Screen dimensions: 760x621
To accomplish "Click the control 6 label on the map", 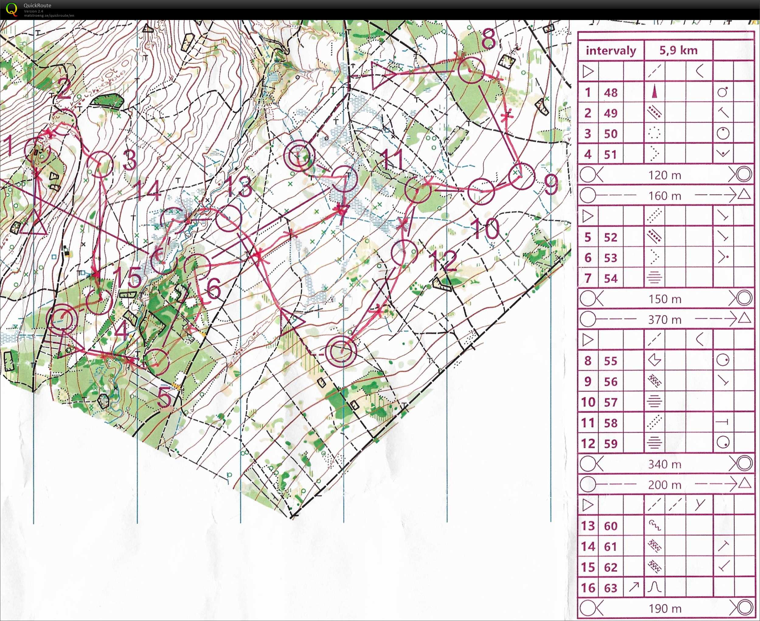I will coord(213,288).
